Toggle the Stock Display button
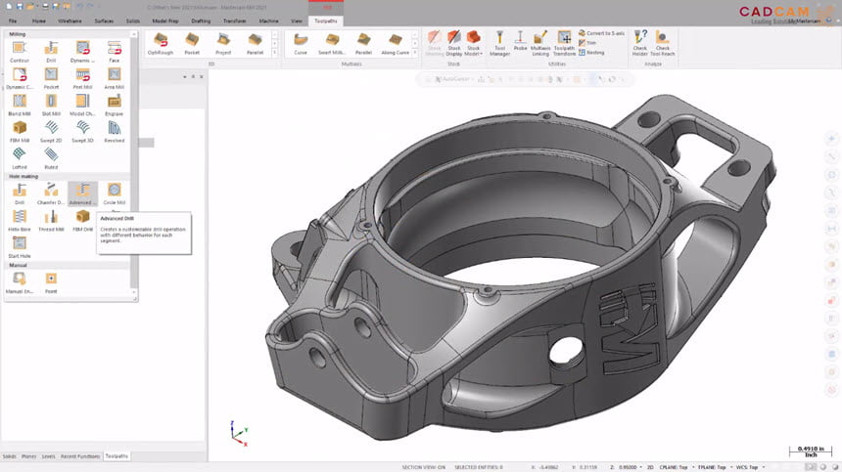The image size is (842, 472). point(453,43)
